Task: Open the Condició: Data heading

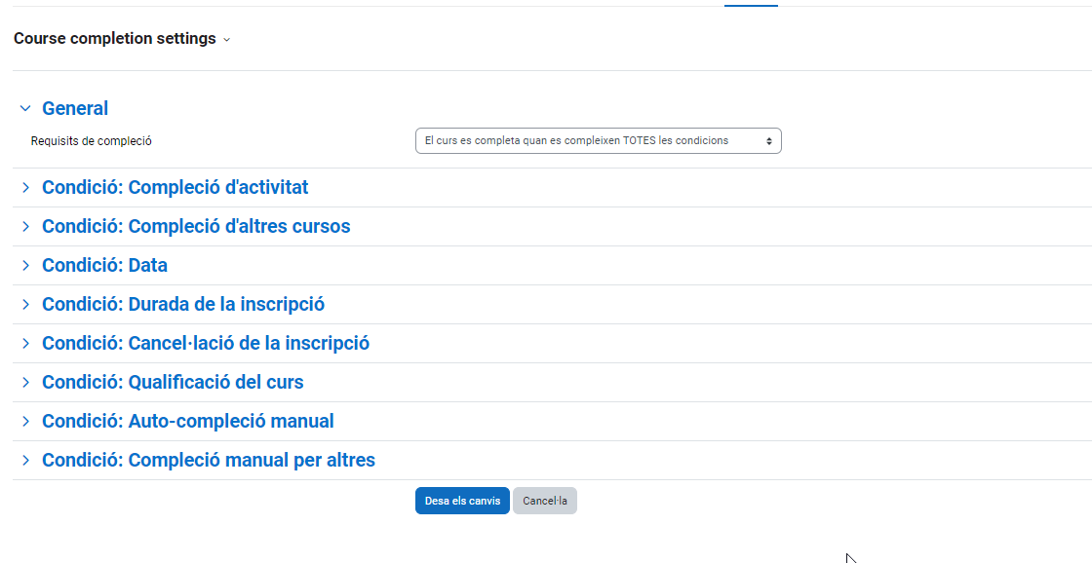Action: point(104,265)
